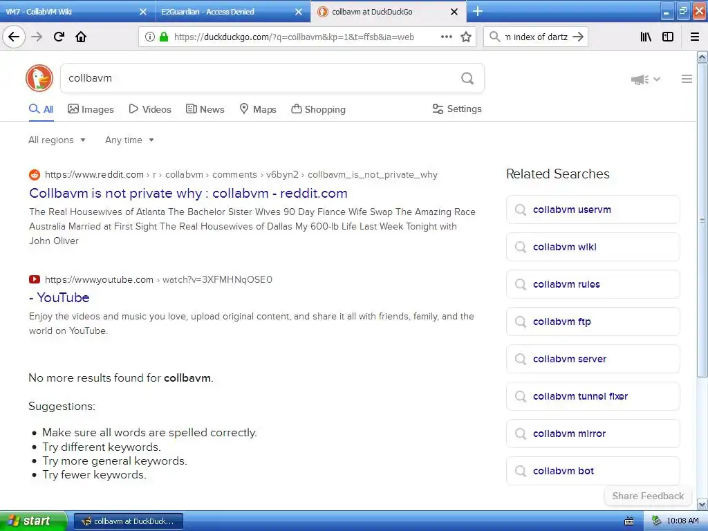Screen dimensions: 708x531
Task: Open the '- YouTube' result link
Action: pyautogui.click(x=59, y=297)
